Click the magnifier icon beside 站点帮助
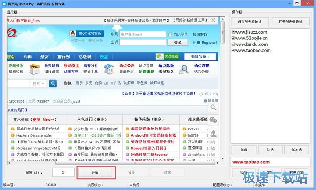 (184, 69)
